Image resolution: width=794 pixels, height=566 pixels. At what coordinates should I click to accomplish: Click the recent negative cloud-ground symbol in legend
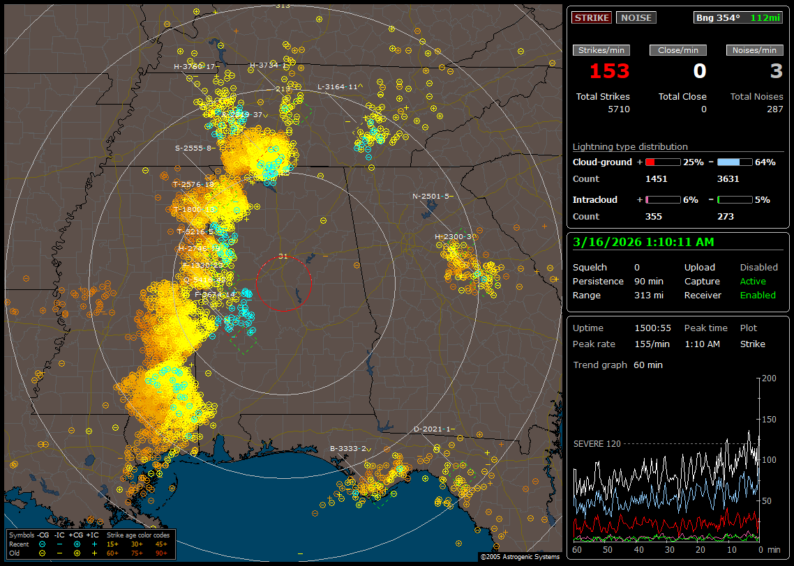[43, 544]
